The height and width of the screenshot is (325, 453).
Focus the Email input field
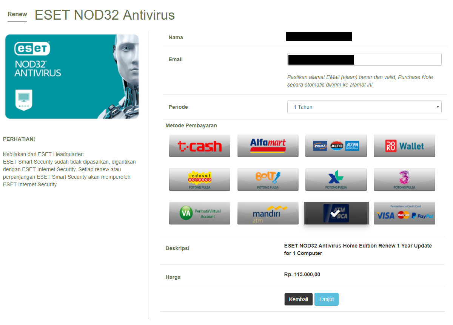364,59
